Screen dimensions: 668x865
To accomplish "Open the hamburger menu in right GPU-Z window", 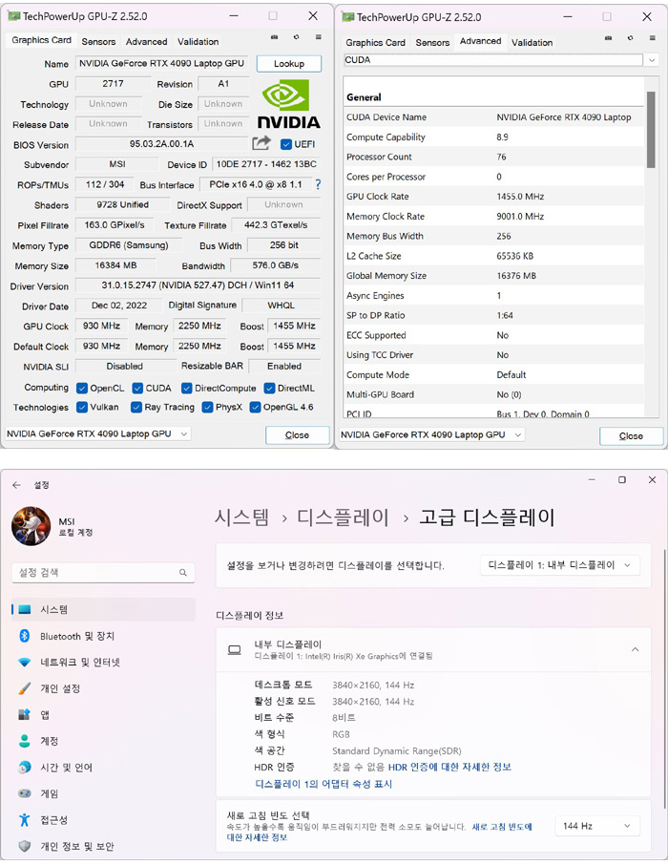I will coord(652,38).
